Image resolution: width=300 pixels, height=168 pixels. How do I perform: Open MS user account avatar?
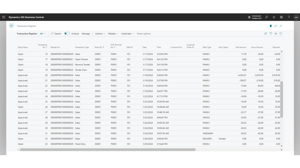coord(296,17)
